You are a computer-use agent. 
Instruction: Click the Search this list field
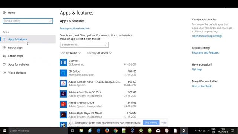pos(84,45)
